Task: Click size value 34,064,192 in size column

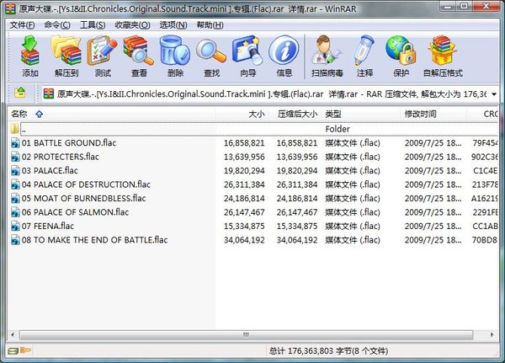Action: (x=244, y=240)
